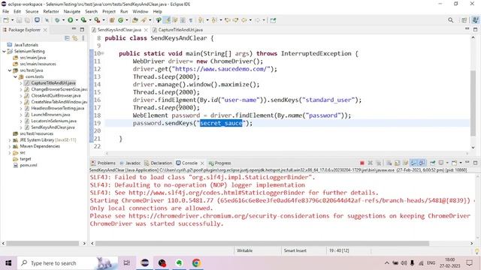This screenshot has width=481, height=270.
Task: Expand JRE System Library node
Action: [10, 140]
